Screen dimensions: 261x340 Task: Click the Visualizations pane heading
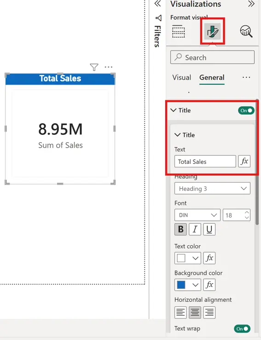(x=196, y=4)
